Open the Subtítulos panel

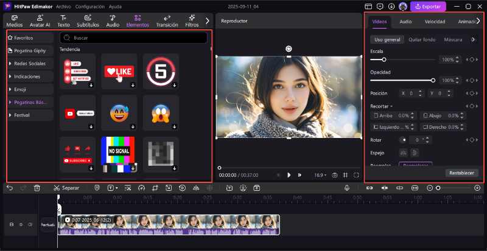coord(88,21)
